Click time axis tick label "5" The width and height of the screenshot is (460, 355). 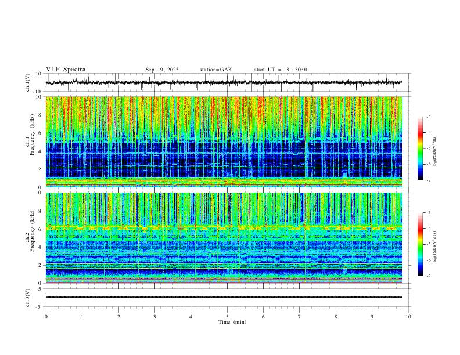coord(227,317)
